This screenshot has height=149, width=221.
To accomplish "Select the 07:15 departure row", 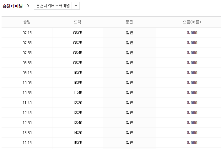I will click(x=27, y=33).
